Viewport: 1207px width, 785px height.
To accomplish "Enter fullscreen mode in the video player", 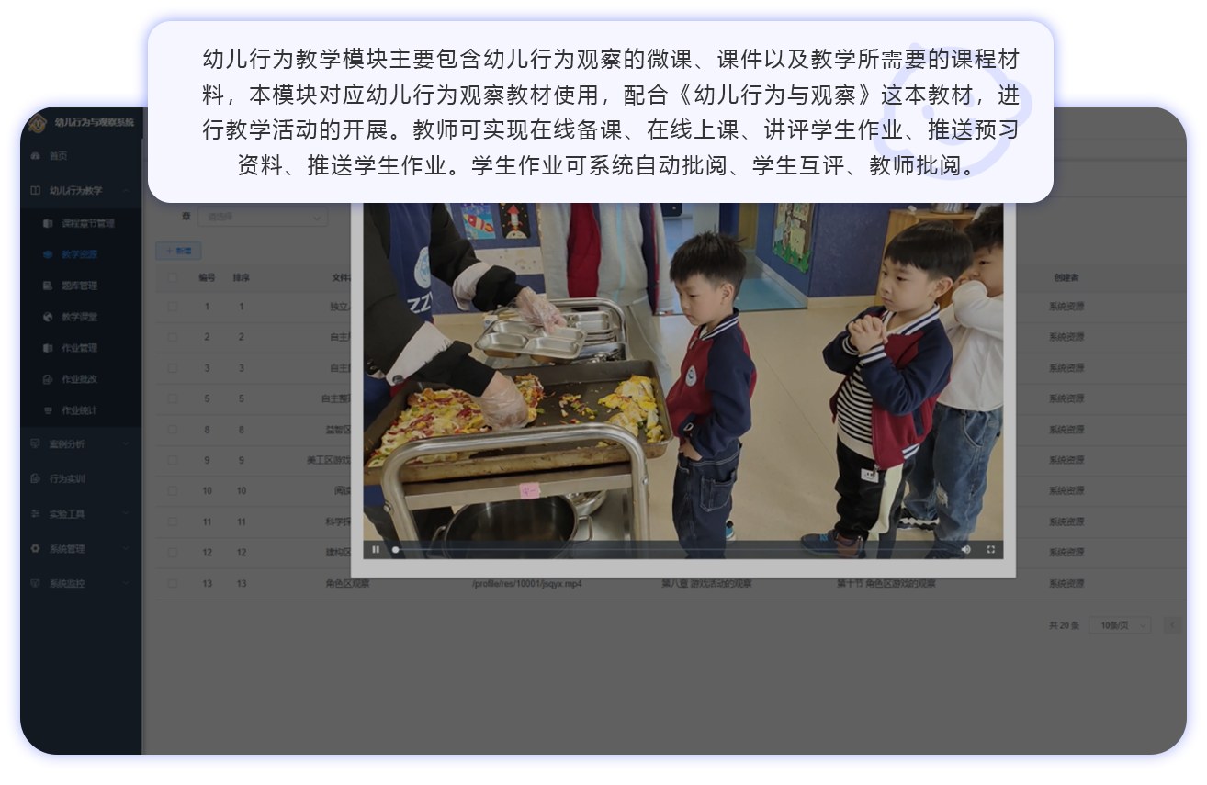I will coord(991,549).
